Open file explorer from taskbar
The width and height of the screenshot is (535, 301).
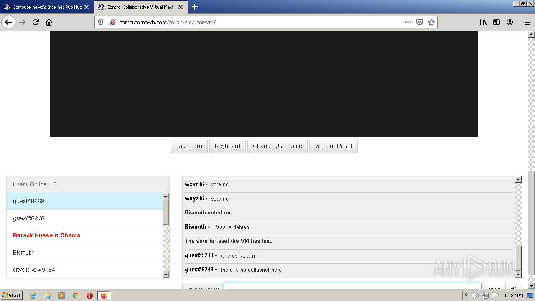[x=47, y=296]
